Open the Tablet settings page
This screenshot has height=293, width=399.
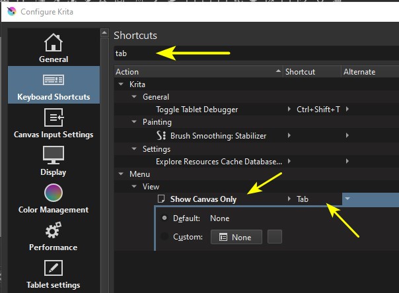(54, 273)
